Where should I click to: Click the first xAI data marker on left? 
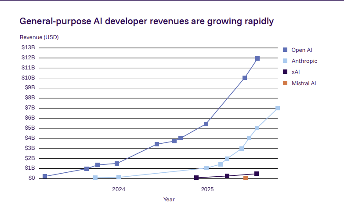(196, 178)
